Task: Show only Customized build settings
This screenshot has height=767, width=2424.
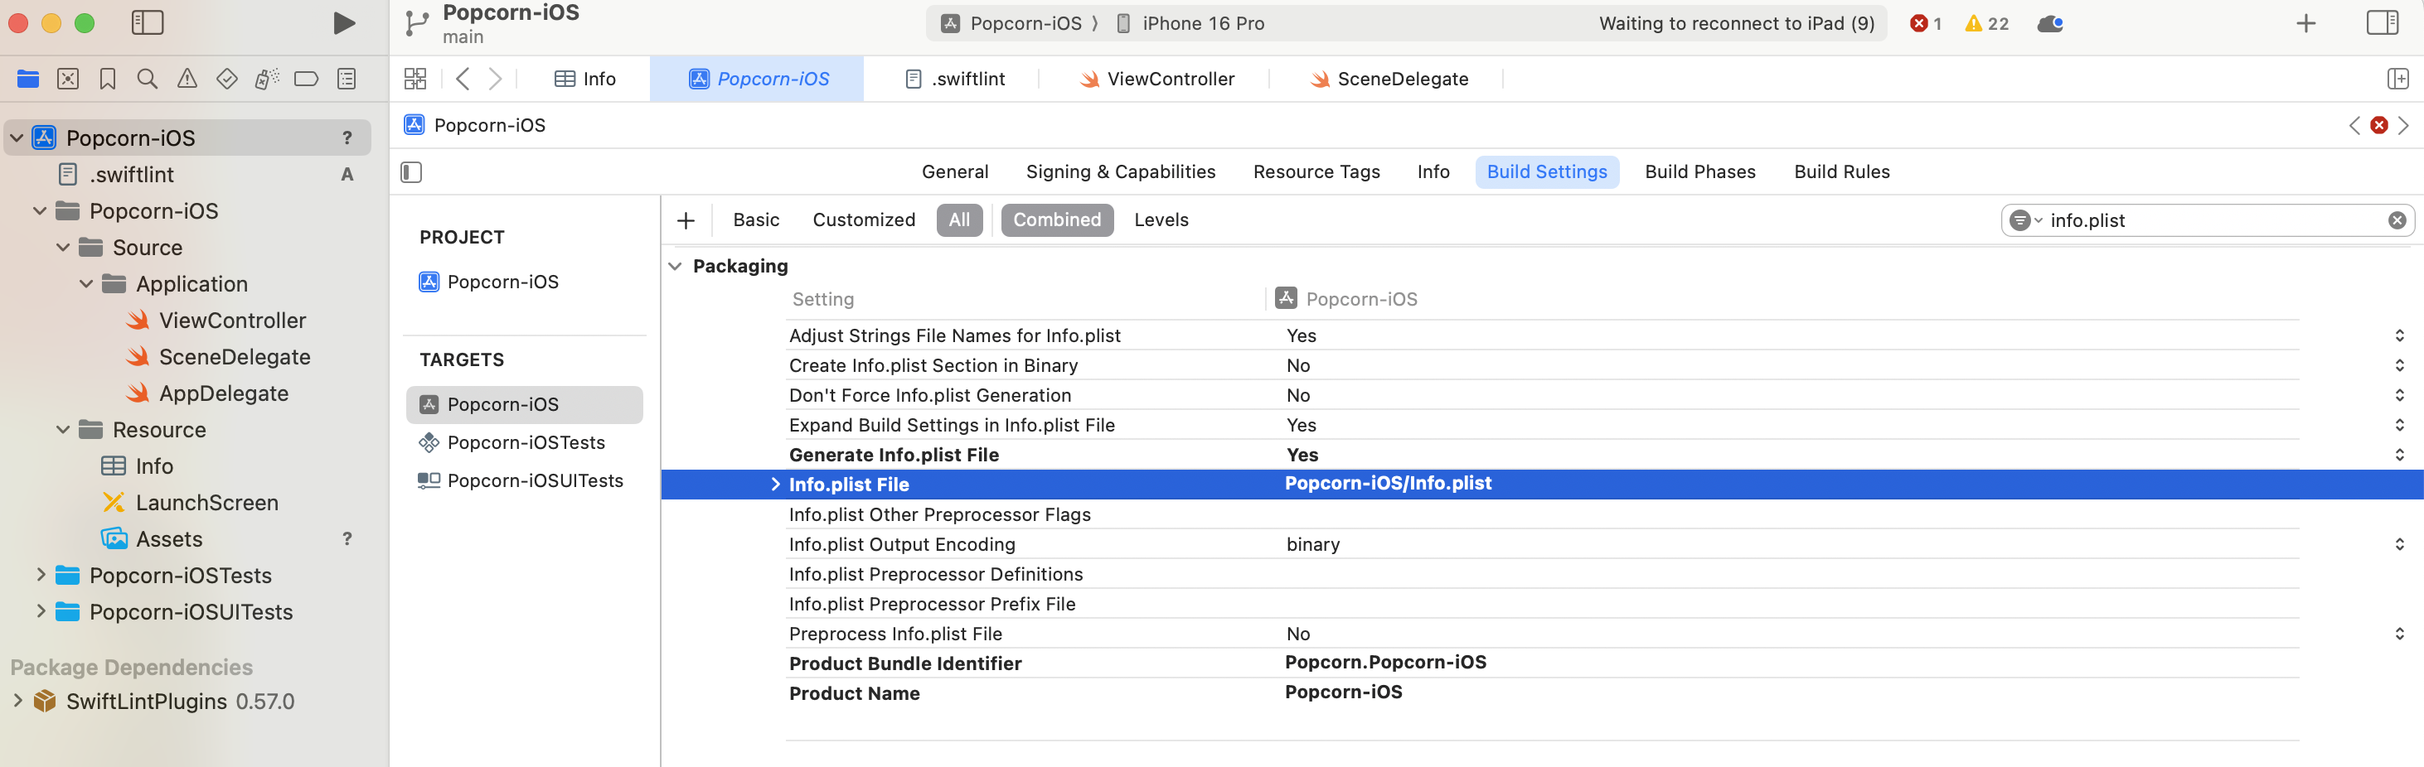Action: tap(863, 220)
